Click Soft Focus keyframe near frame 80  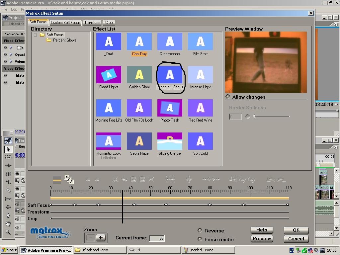pos(210,205)
